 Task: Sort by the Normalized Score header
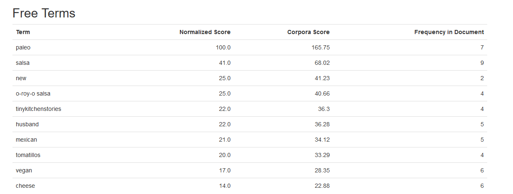tap(205, 32)
